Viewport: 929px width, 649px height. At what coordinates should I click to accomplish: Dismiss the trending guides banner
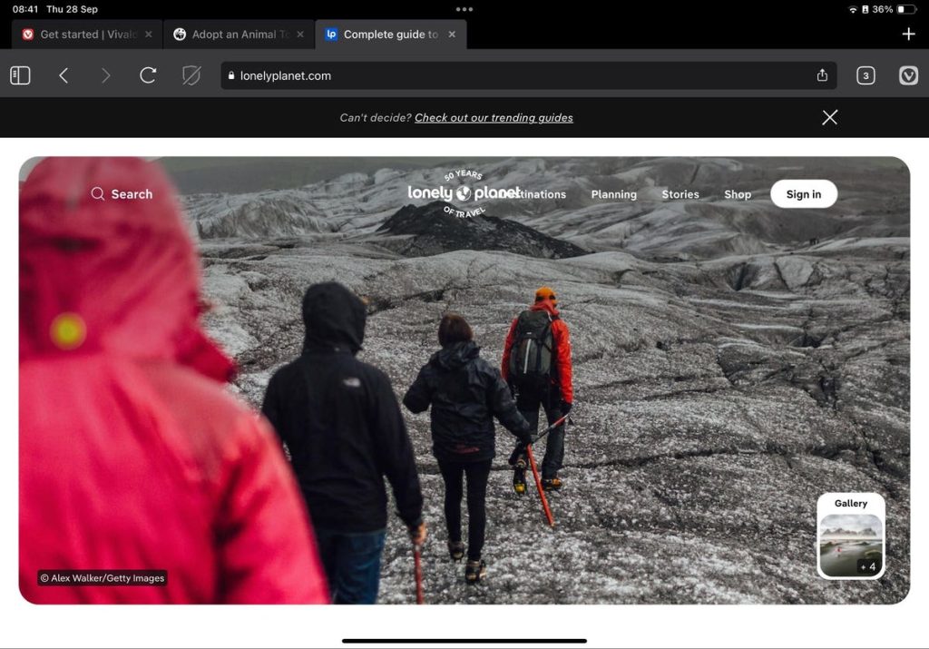click(829, 117)
